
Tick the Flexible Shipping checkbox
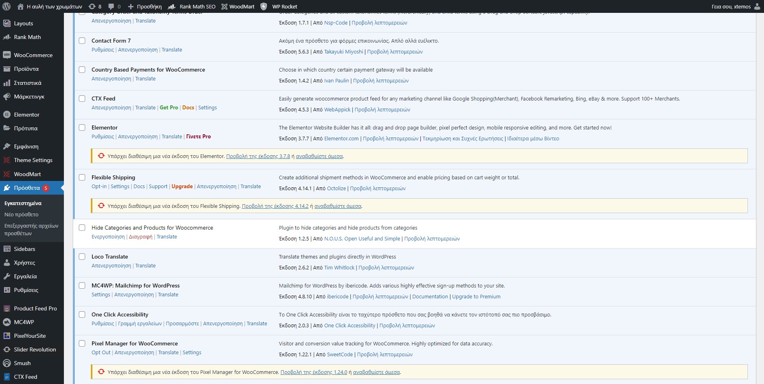coord(82,177)
